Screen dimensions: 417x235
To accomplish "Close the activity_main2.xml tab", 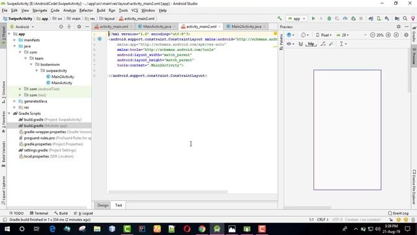I will [220, 27].
